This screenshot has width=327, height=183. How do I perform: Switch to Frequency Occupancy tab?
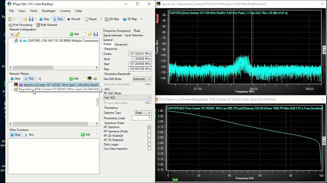[117, 31]
